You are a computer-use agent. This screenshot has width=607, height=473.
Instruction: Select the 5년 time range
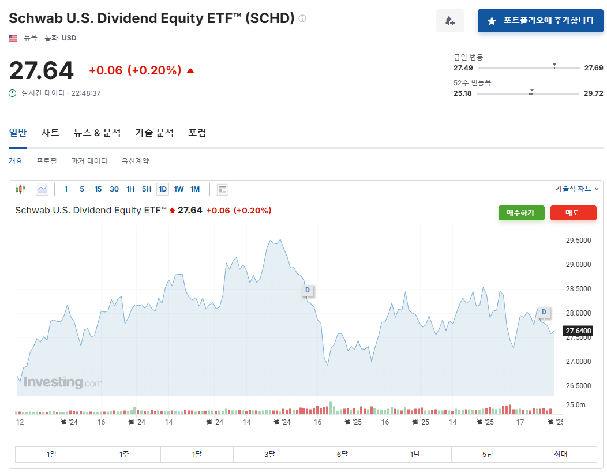point(488,454)
